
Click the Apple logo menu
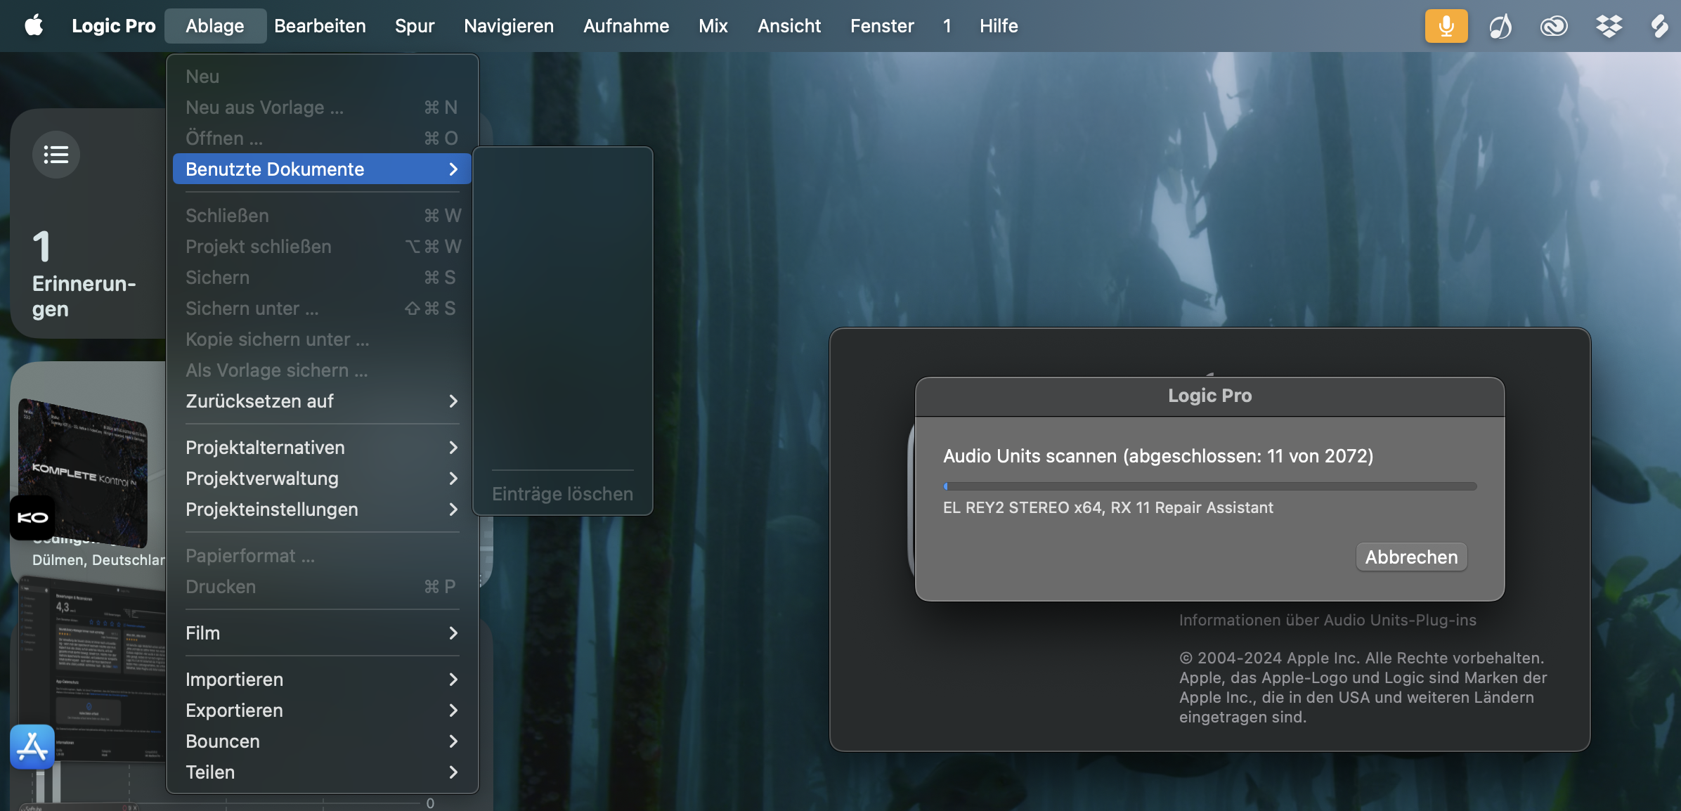click(34, 26)
